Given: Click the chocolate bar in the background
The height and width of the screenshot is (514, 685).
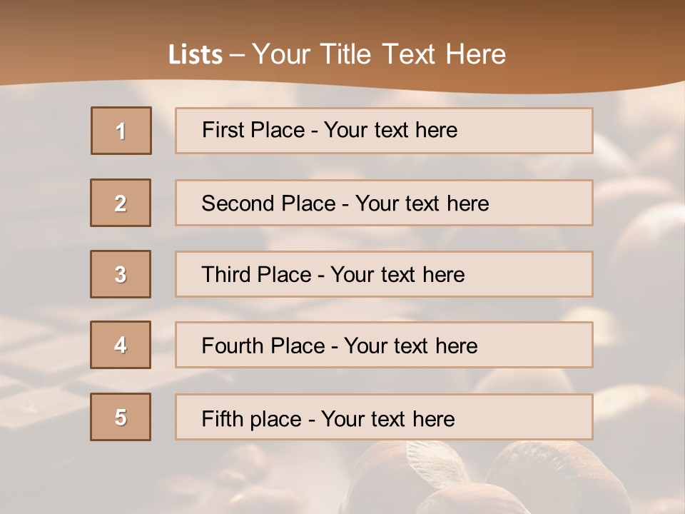Looking at the screenshot, I should pyautogui.click(x=43, y=400).
